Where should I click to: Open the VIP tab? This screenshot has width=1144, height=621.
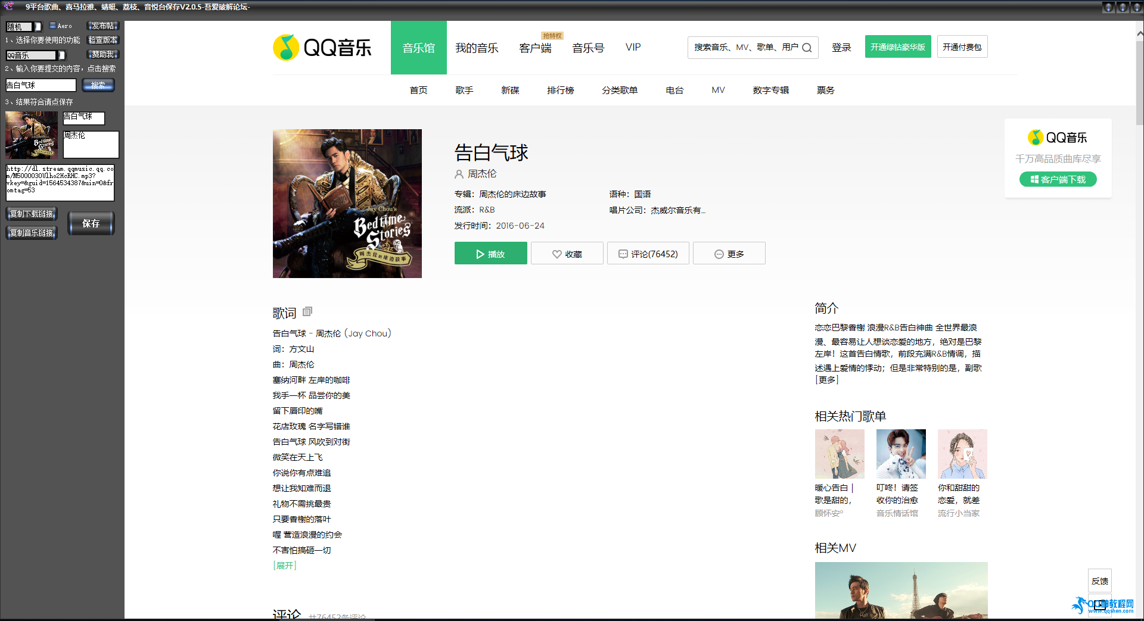(633, 48)
